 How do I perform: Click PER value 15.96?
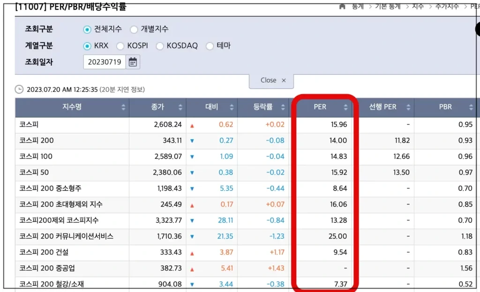coord(339,125)
